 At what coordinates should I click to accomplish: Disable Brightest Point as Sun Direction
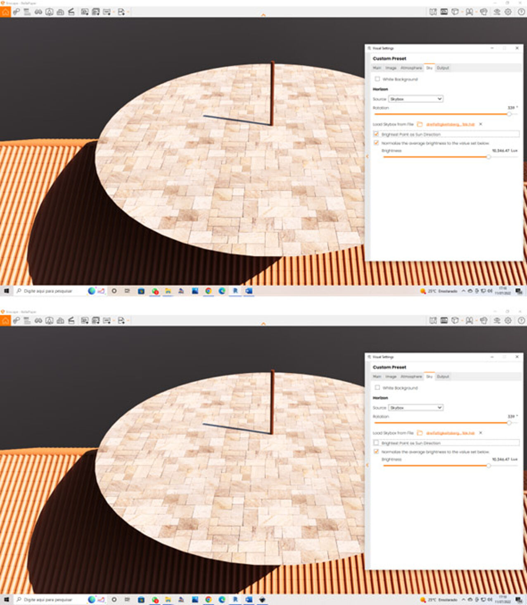(376, 134)
